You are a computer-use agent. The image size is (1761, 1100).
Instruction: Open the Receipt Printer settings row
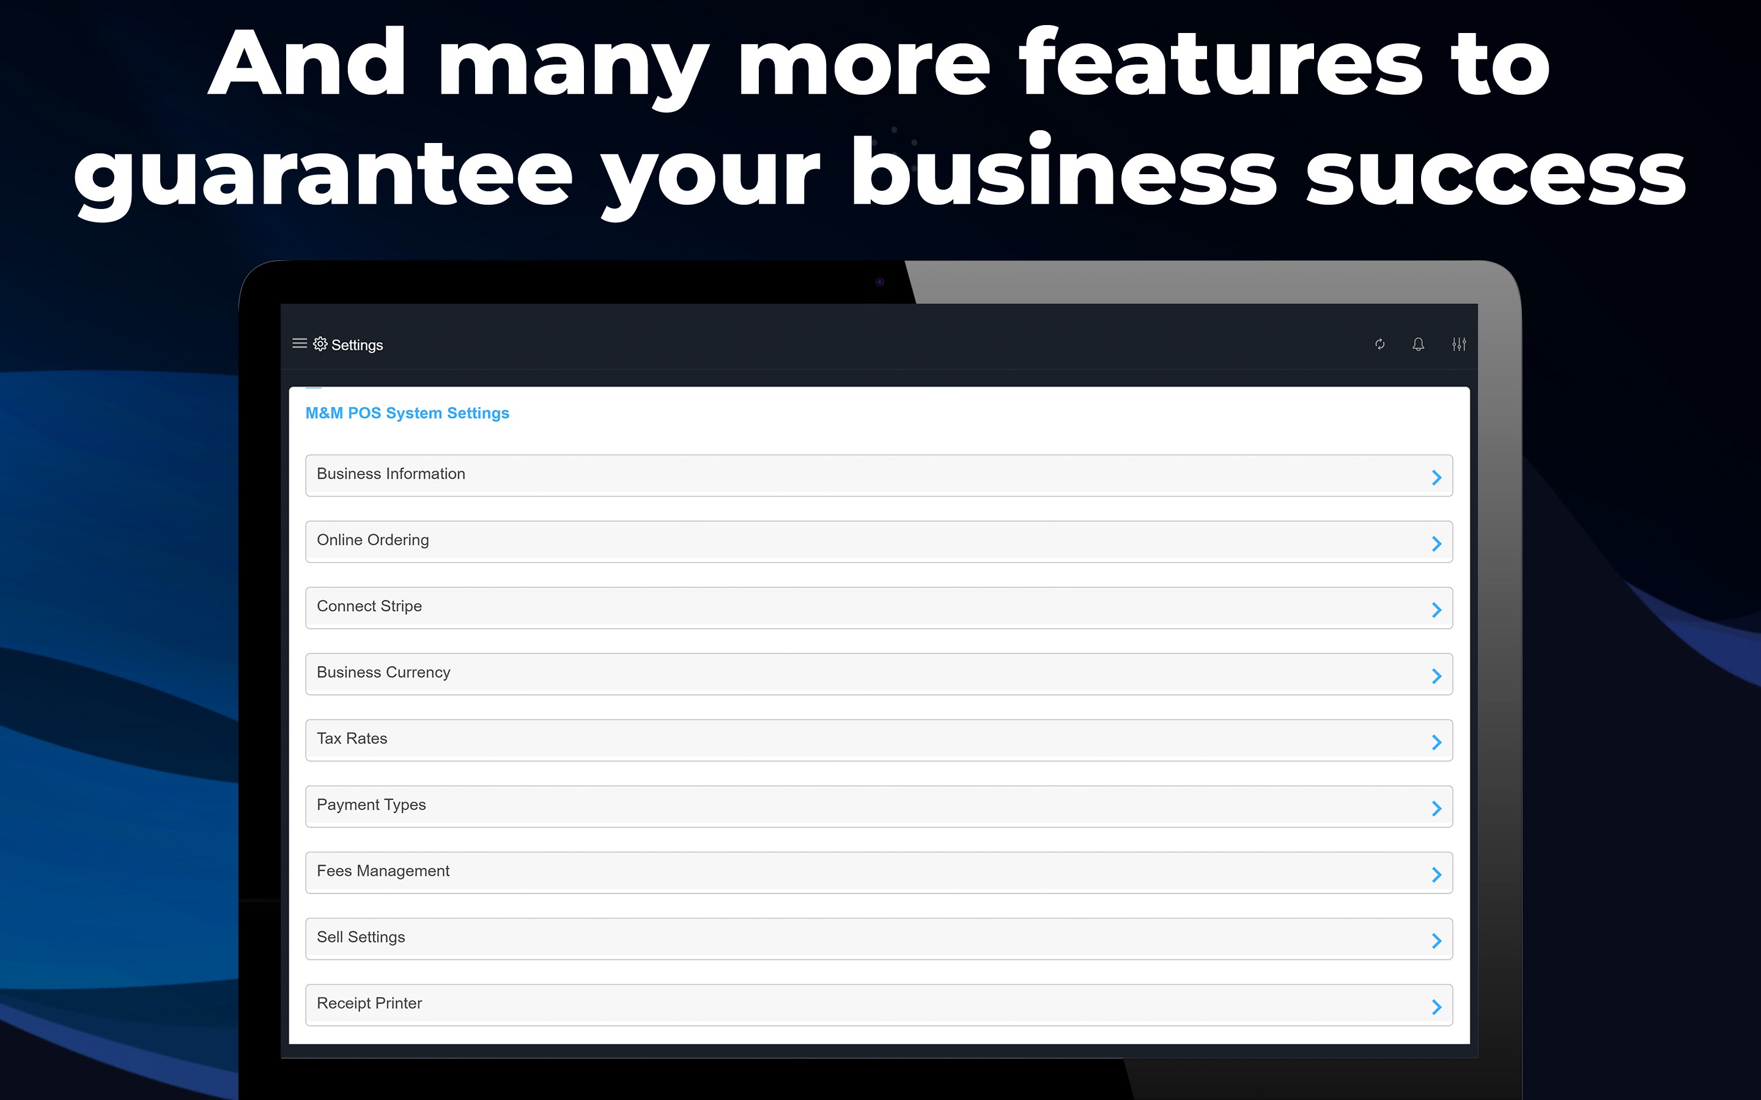tap(878, 1005)
